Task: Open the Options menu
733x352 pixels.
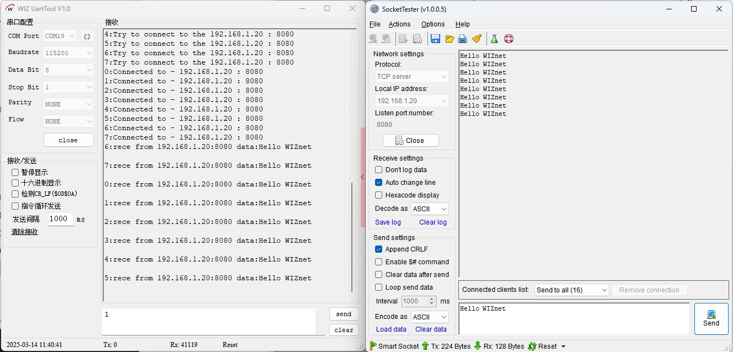Action: (433, 24)
